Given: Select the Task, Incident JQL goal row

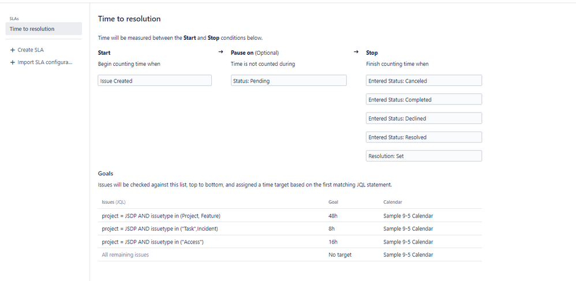Looking at the screenshot, I should [160, 229].
